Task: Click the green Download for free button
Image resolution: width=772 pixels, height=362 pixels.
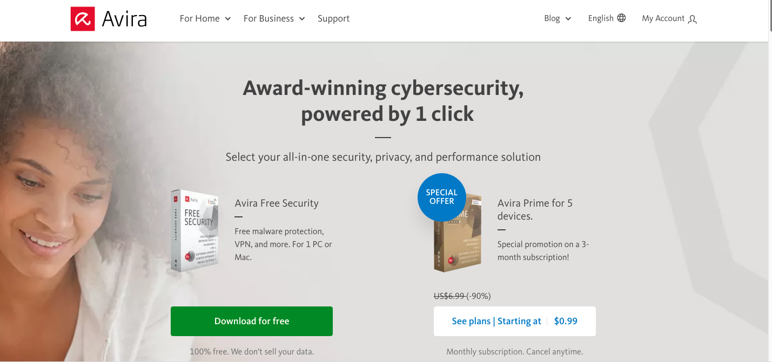Action: coord(252,321)
